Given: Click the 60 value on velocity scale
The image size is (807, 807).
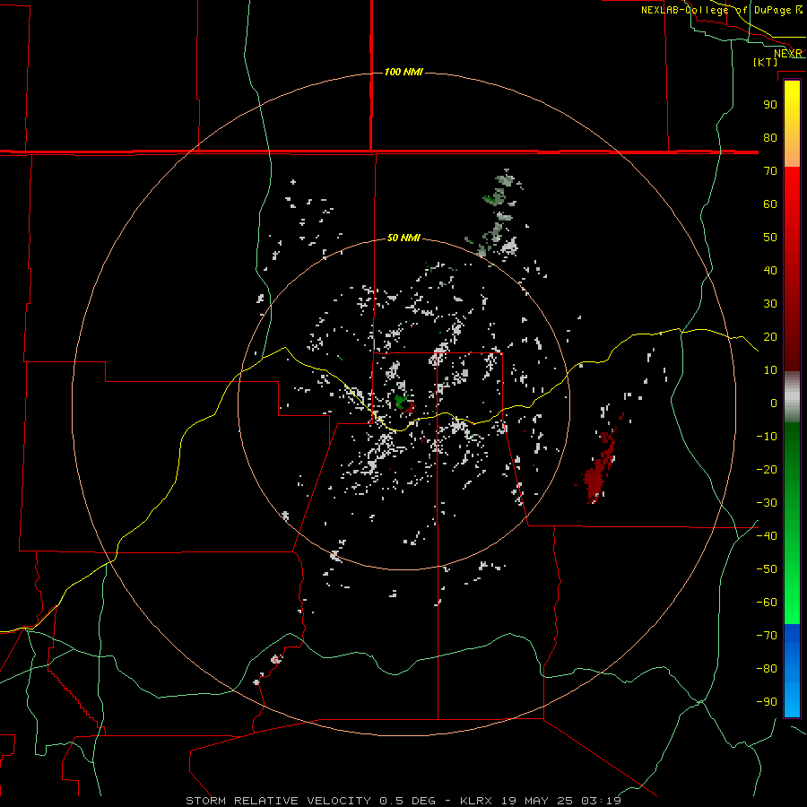Looking at the screenshot, I should pos(770,204).
